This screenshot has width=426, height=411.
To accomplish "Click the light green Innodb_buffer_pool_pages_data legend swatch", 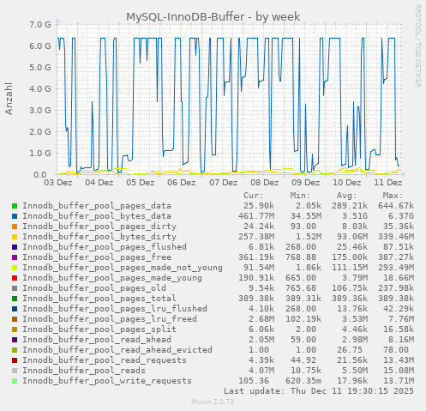I will (x=15, y=206).
